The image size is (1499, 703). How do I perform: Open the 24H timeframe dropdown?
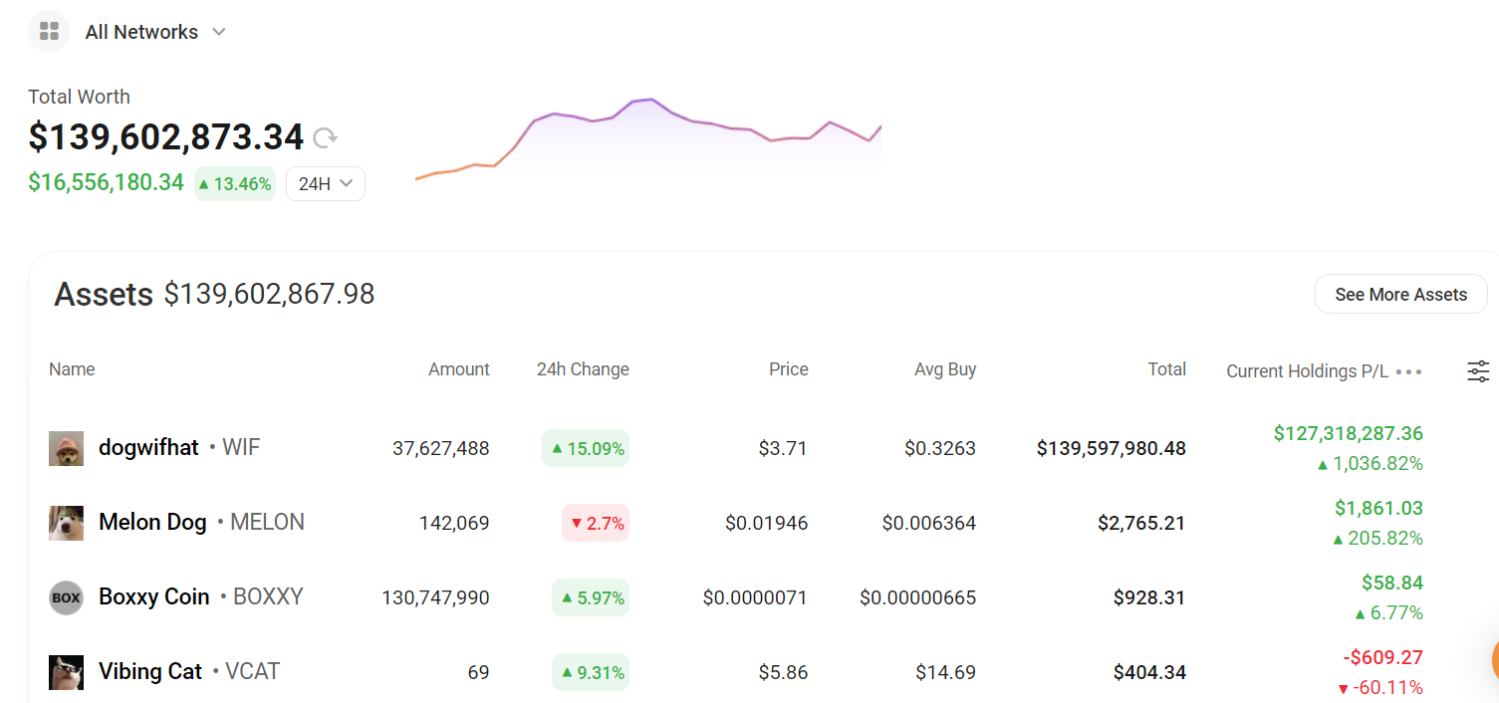click(326, 183)
